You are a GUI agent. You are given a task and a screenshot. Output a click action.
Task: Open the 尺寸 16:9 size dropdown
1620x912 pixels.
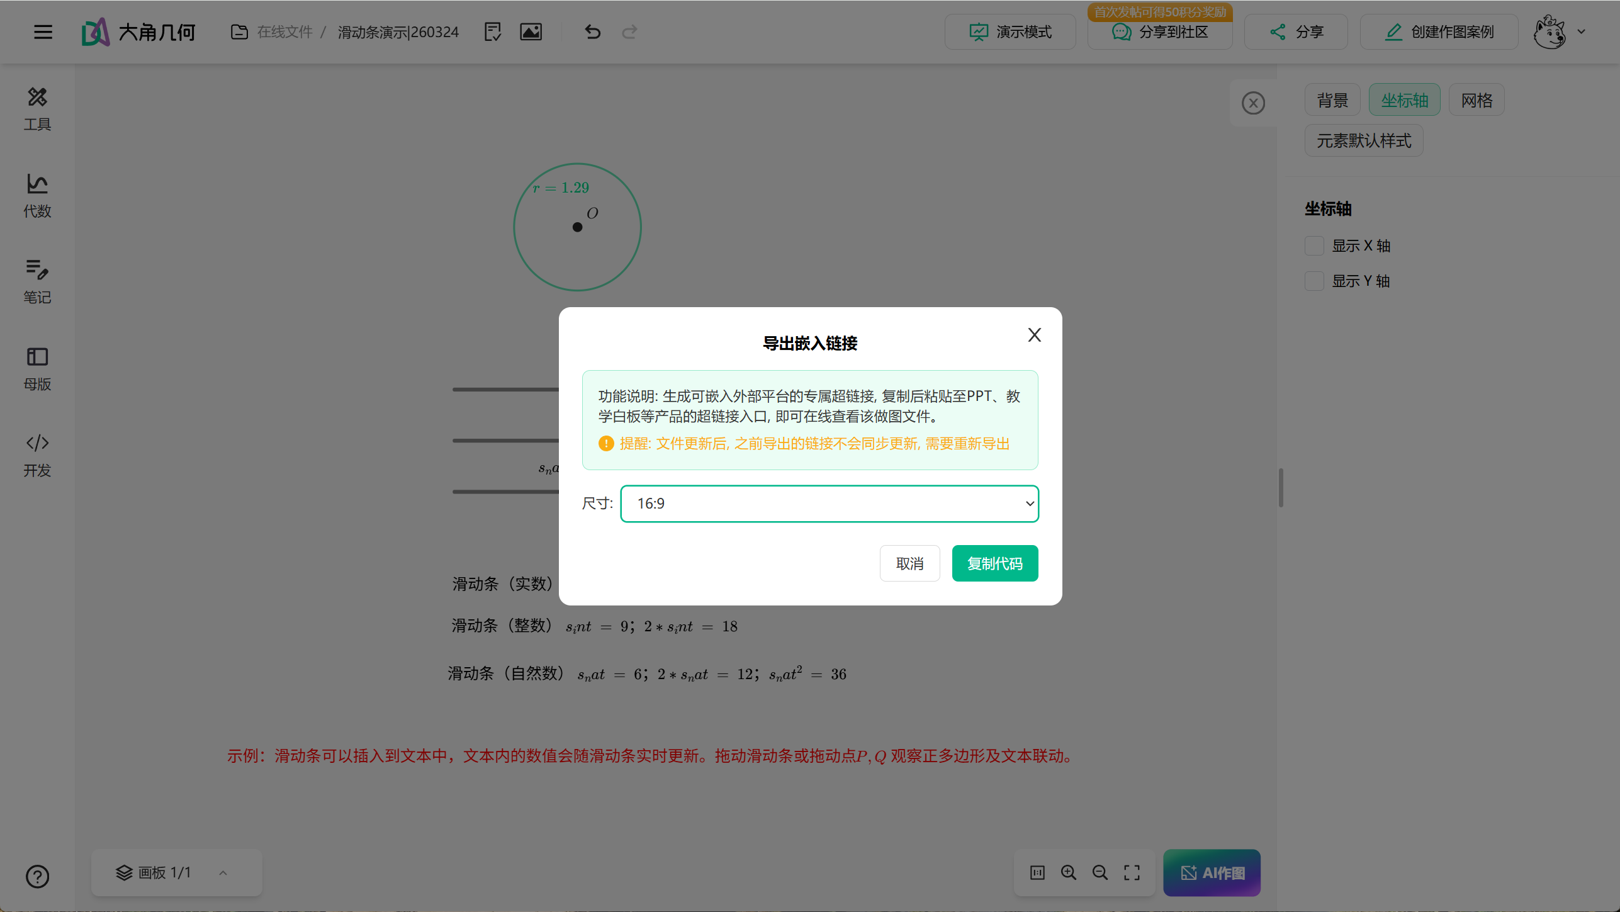click(x=829, y=504)
